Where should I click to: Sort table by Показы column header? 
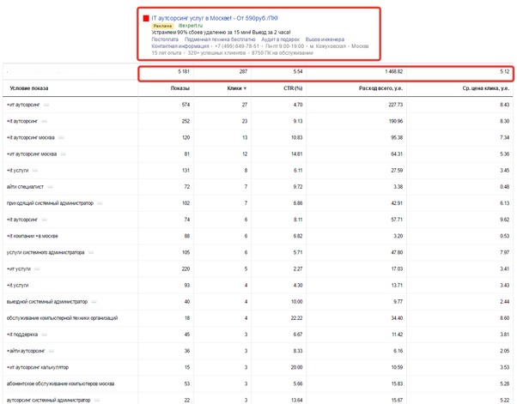[x=180, y=88]
